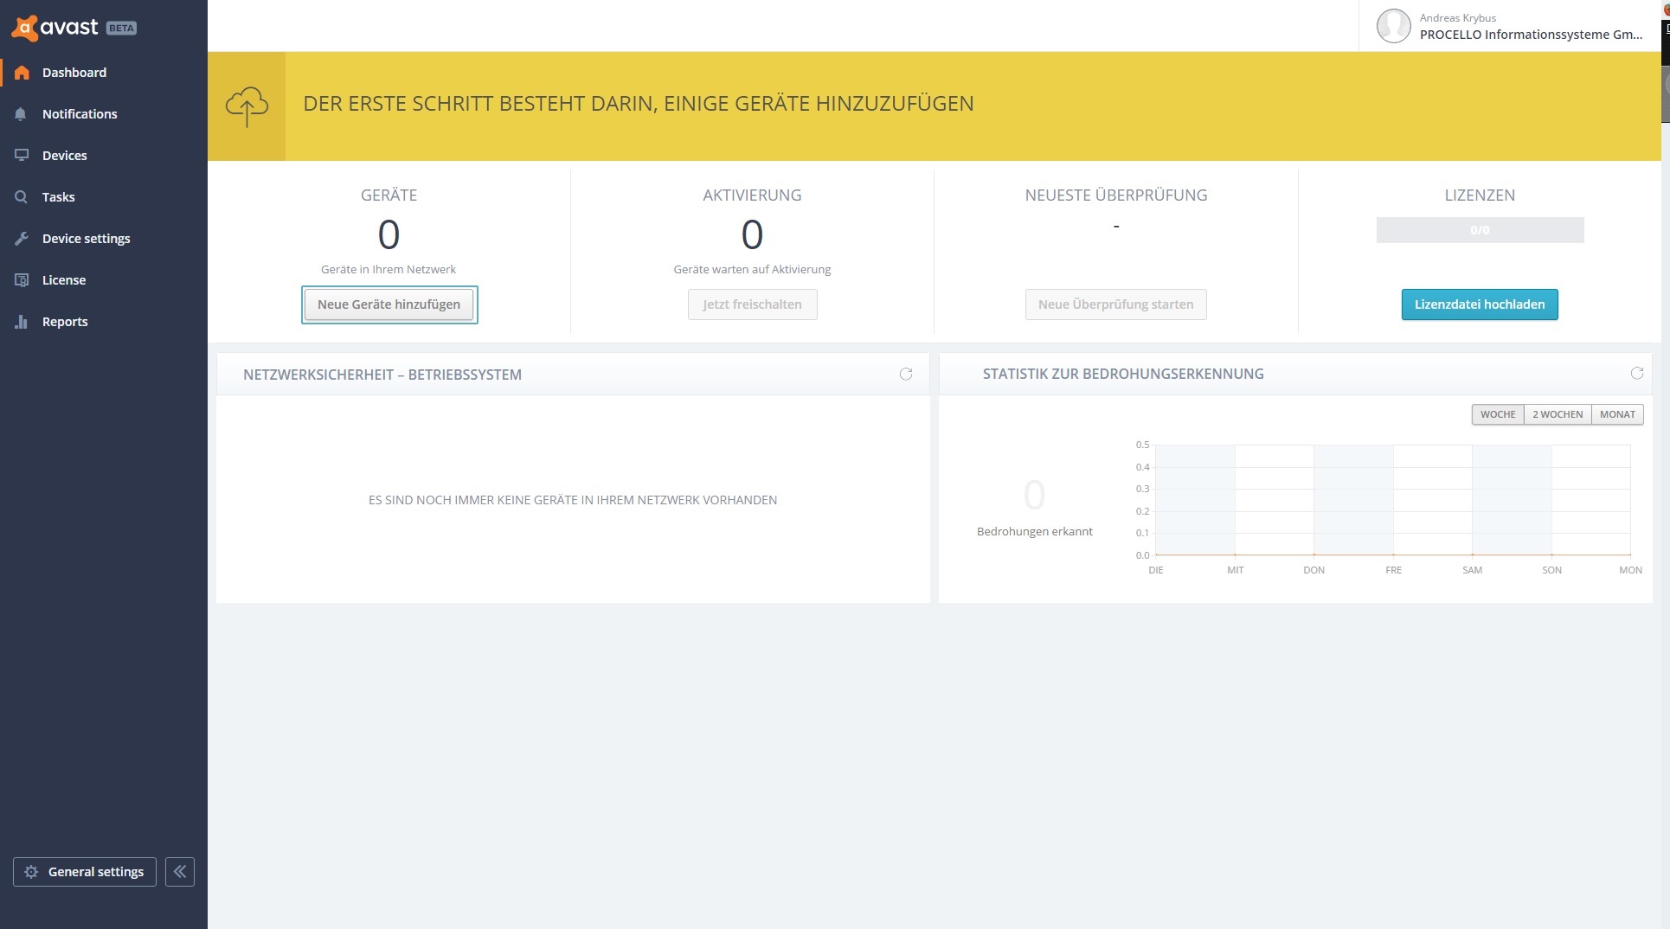Click the NEUESTE ÜBERPRÜFUNG card heading
This screenshot has height=929, width=1670.
coord(1116,195)
